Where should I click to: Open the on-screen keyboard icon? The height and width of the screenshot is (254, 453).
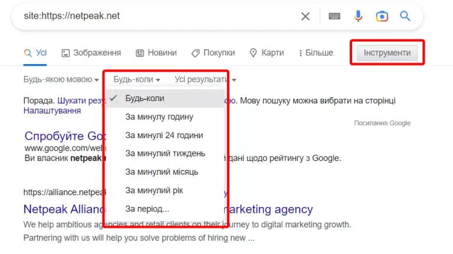pos(334,16)
